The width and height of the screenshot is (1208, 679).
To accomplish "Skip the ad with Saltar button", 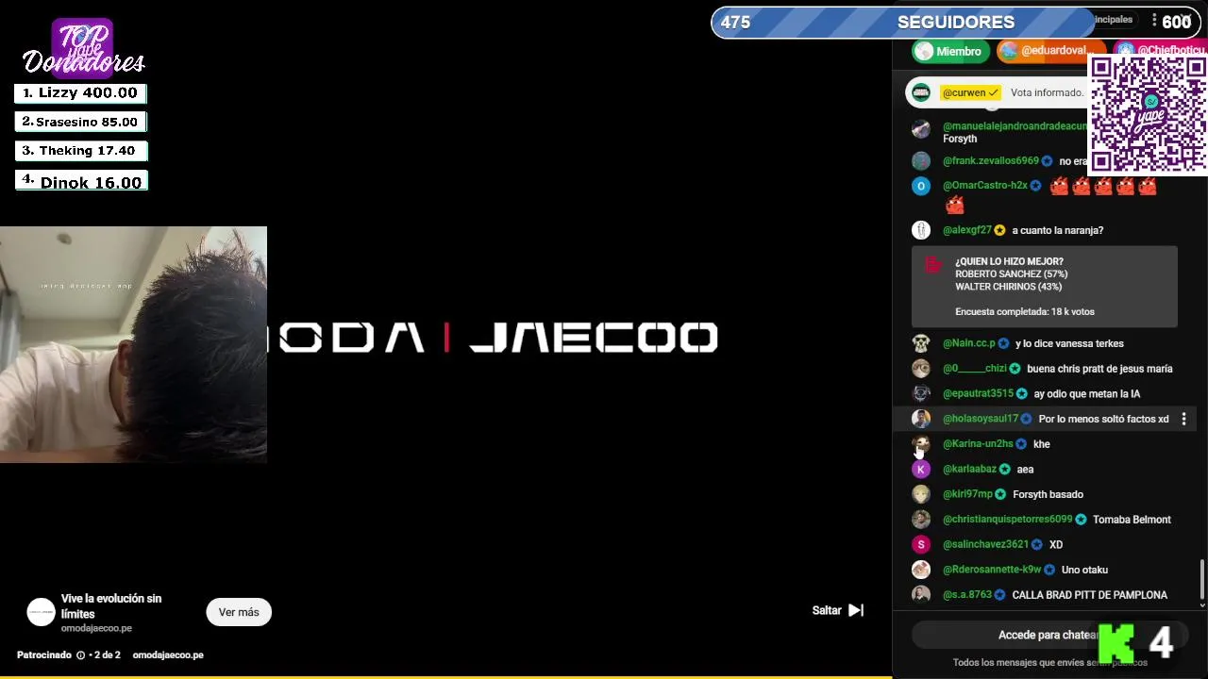I will pos(838,610).
